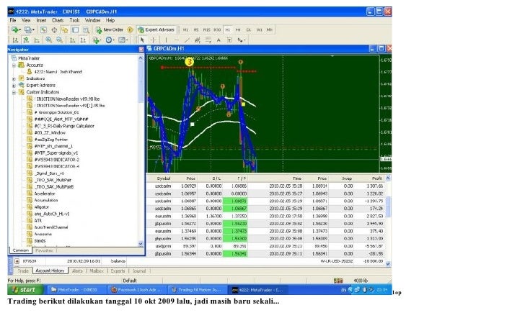This screenshot has width=525, height=318.
Task: Open the File menu
Action: tap(13, 20)
